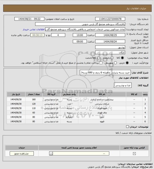Toggle the توضیحات خریدار checkbox

coord(128,127)
